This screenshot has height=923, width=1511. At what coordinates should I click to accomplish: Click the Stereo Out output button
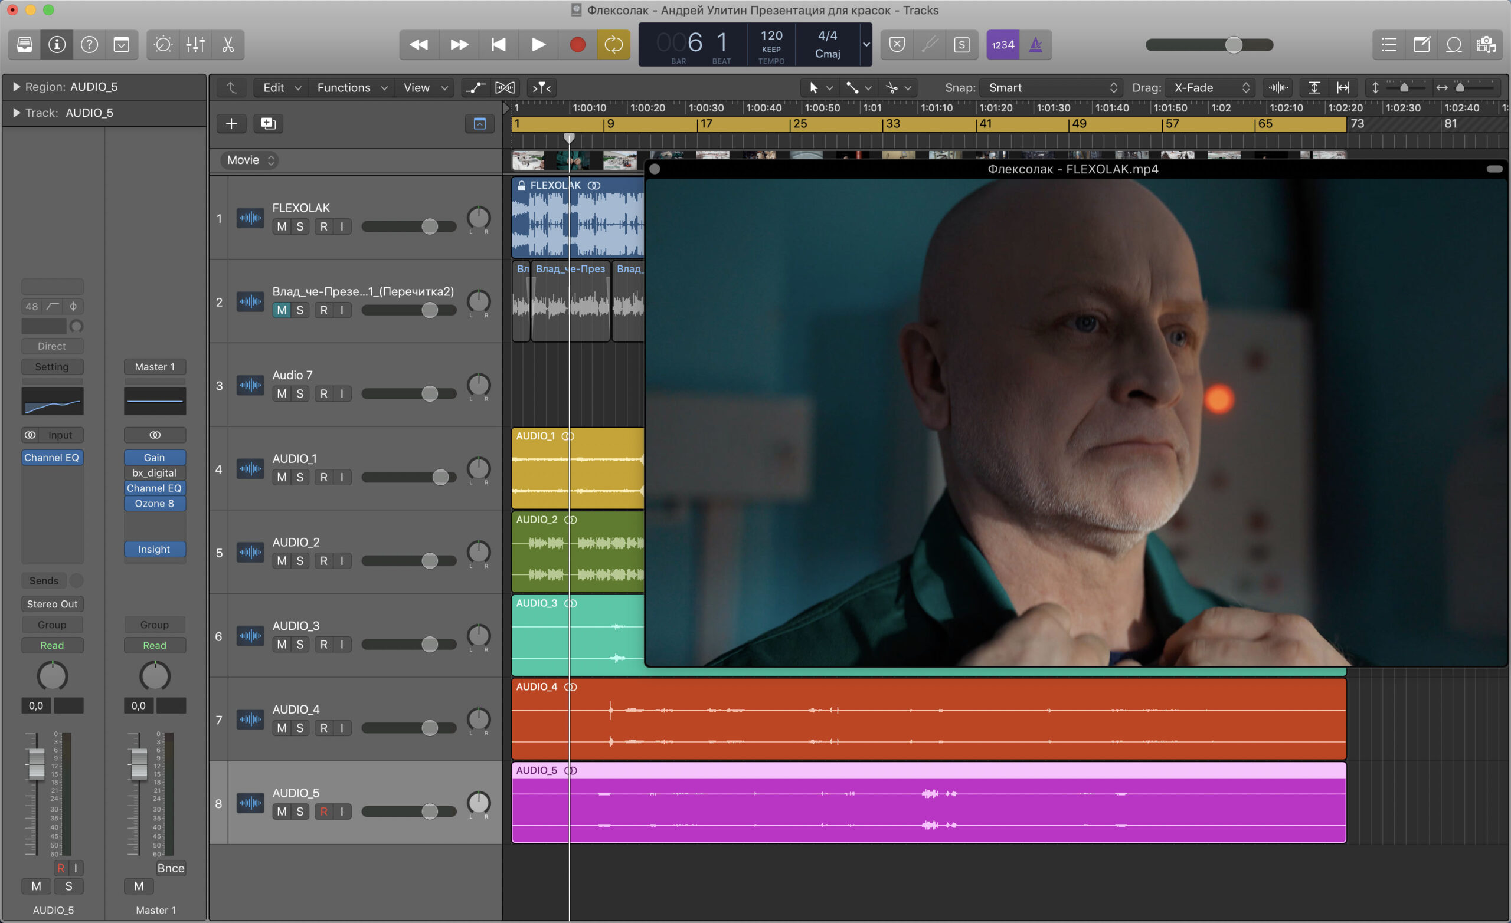pos(52,605)
